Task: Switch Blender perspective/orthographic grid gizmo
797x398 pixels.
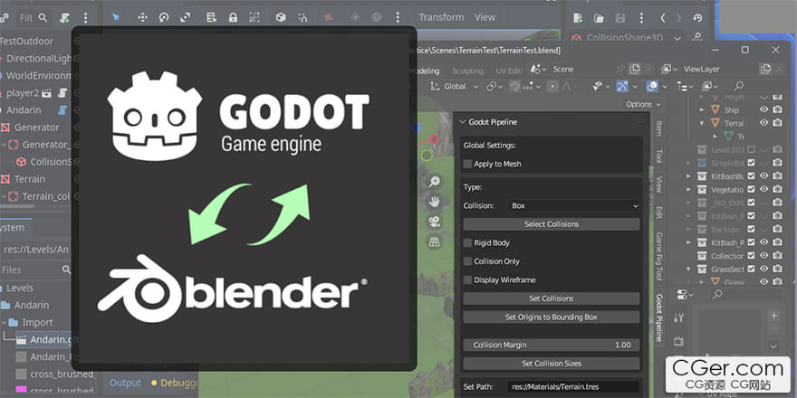Action: [434, 242]
